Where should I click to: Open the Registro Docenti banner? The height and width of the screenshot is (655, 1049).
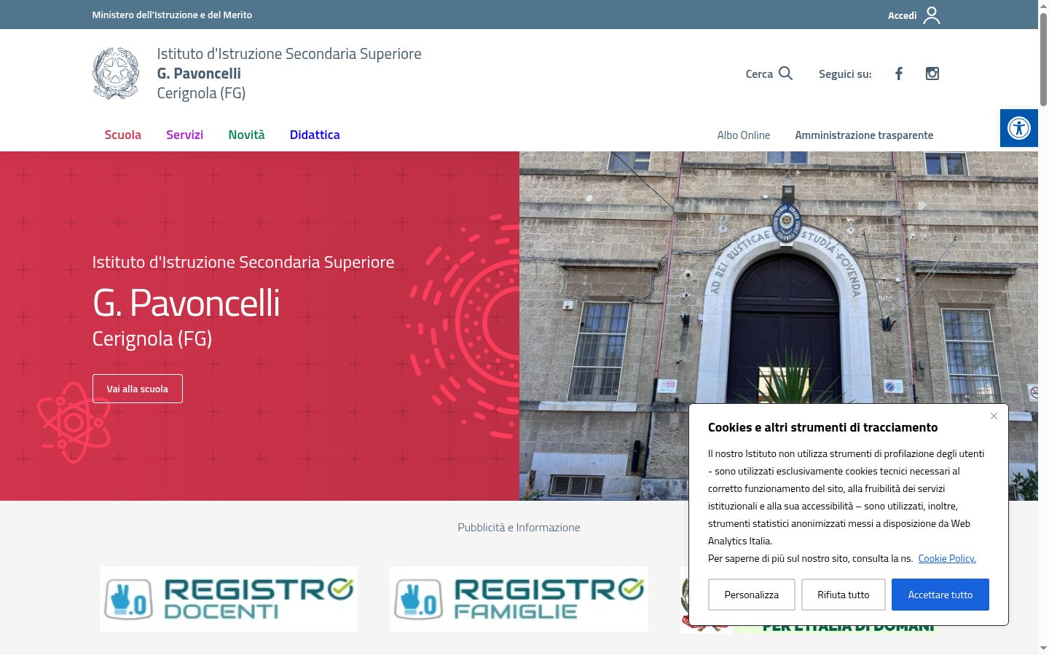tap(229, 599)
